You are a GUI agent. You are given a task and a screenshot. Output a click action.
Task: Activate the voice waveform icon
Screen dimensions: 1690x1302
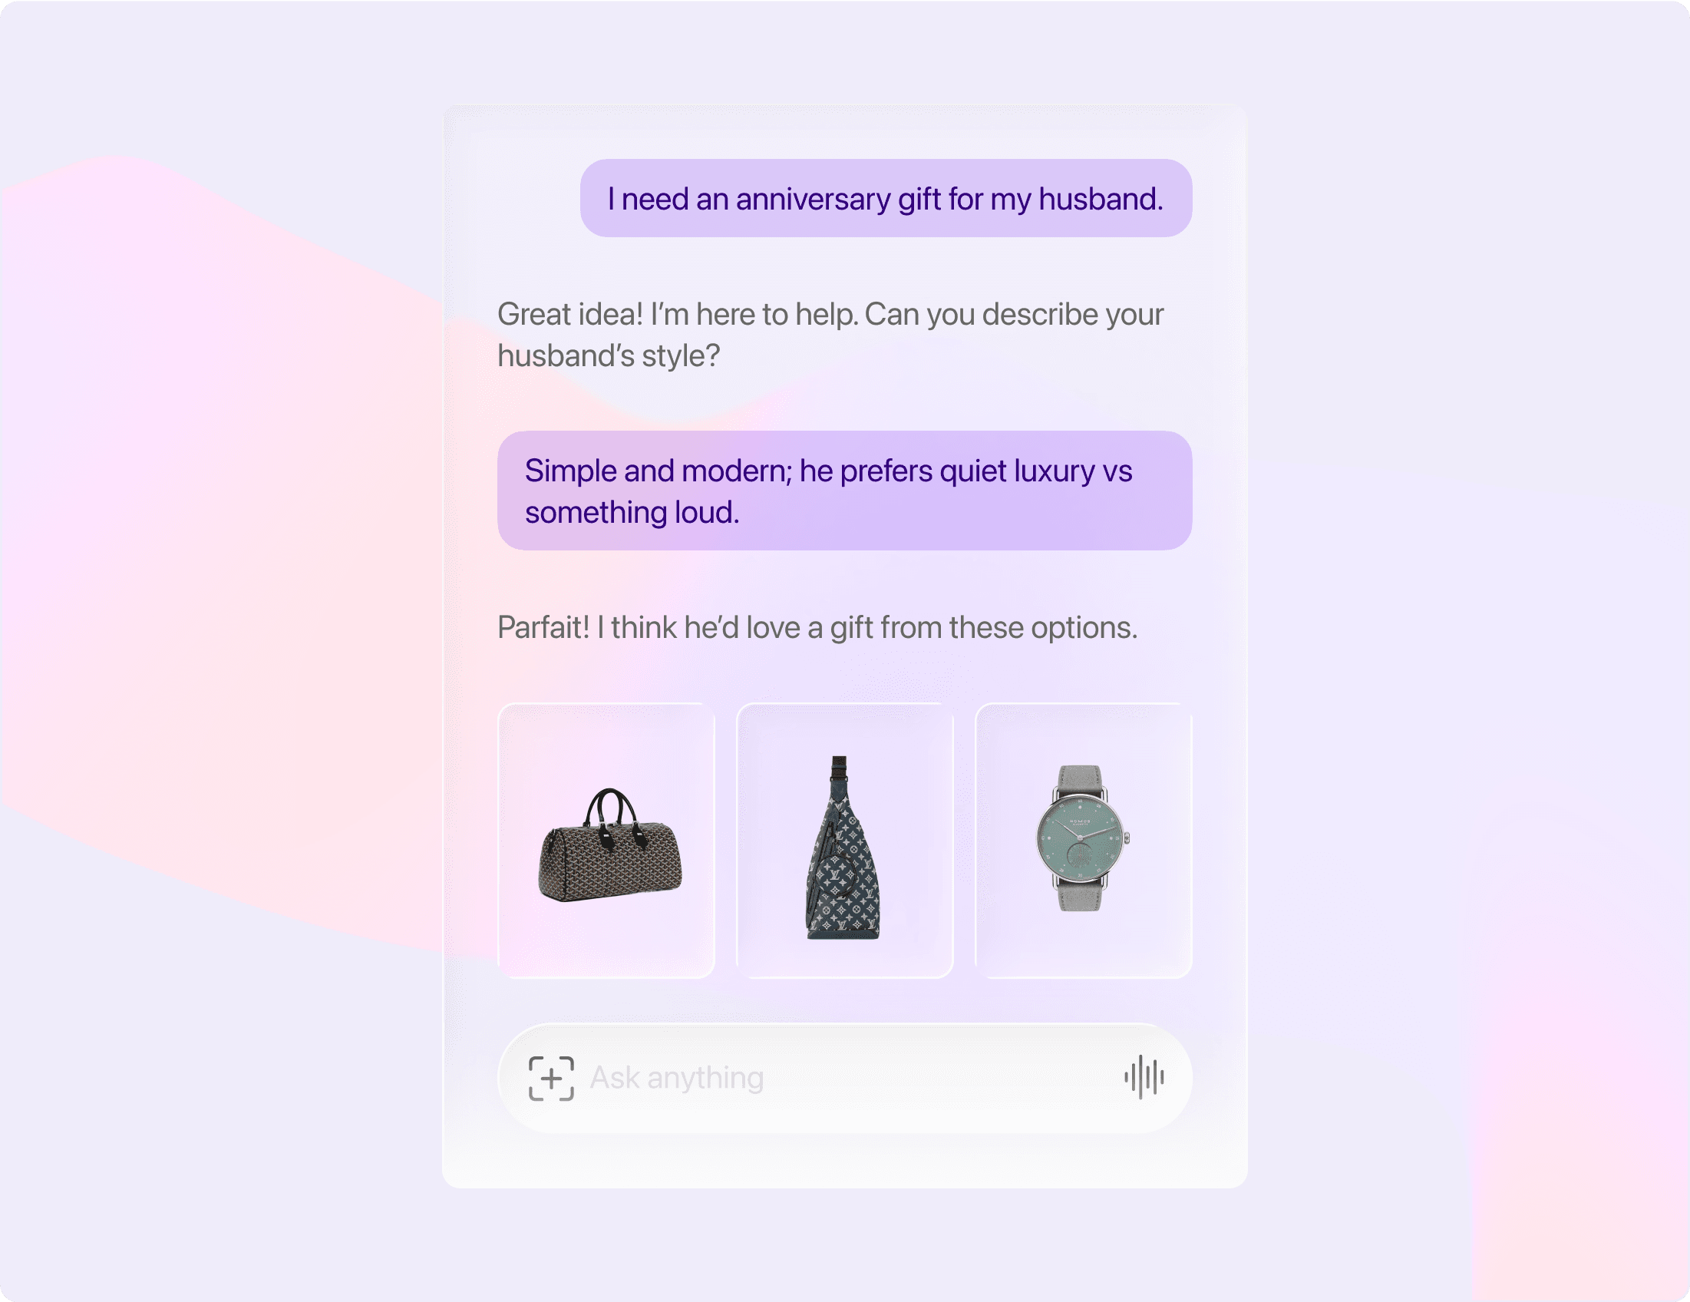1144,1077
